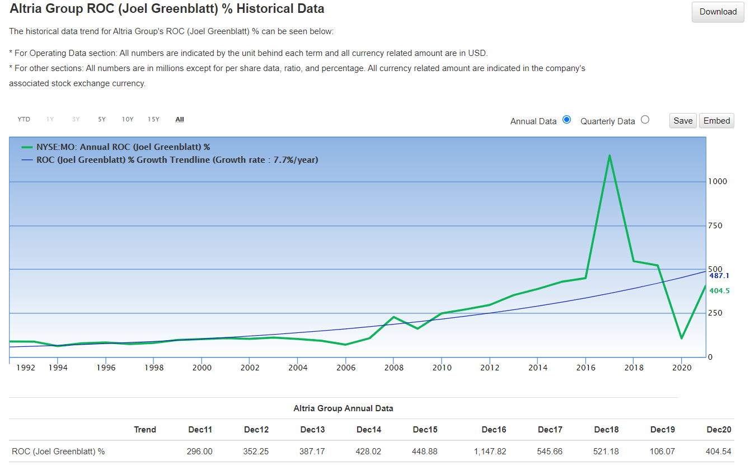Click the Download button
The image size is (750, 475).
718,12
